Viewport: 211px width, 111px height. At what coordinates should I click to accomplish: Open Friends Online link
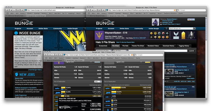pyautogui.click(x=168, y=21)
